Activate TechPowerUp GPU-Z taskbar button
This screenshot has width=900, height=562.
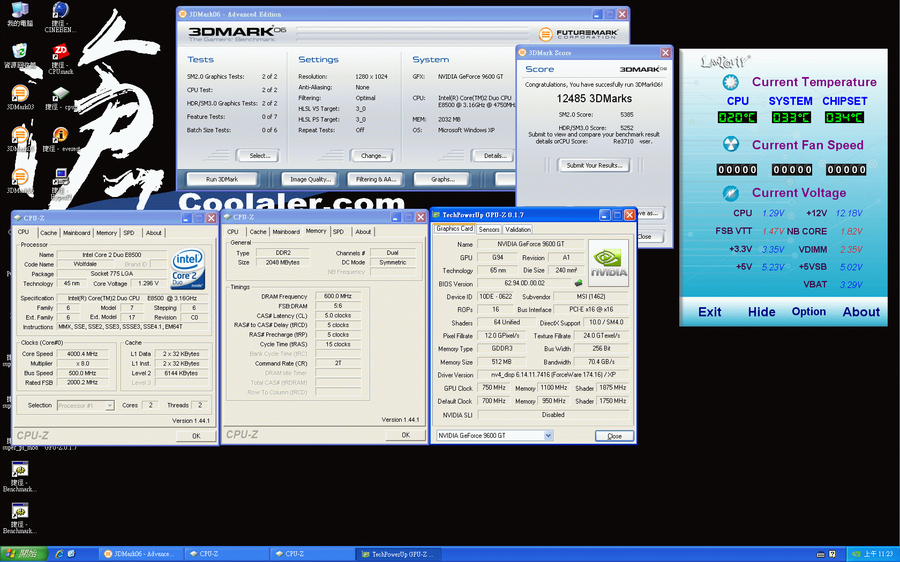pyautogui.click(x=399, y=554)
